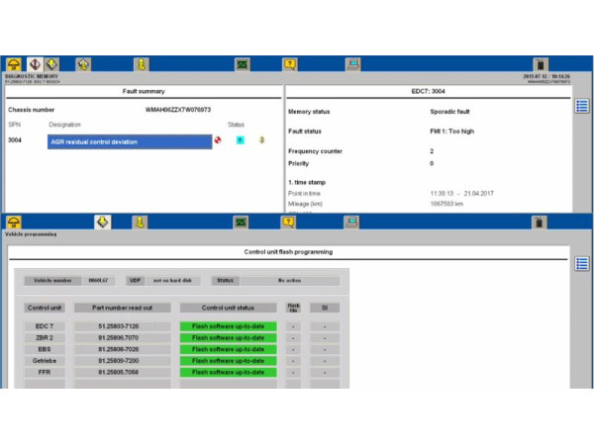Select AGR residual control deviation fault entry
The width and height of the screenshot is (594, 445).
[x=130, y=141]
